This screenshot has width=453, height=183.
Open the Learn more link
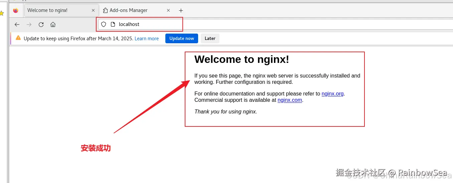(147, 39)
